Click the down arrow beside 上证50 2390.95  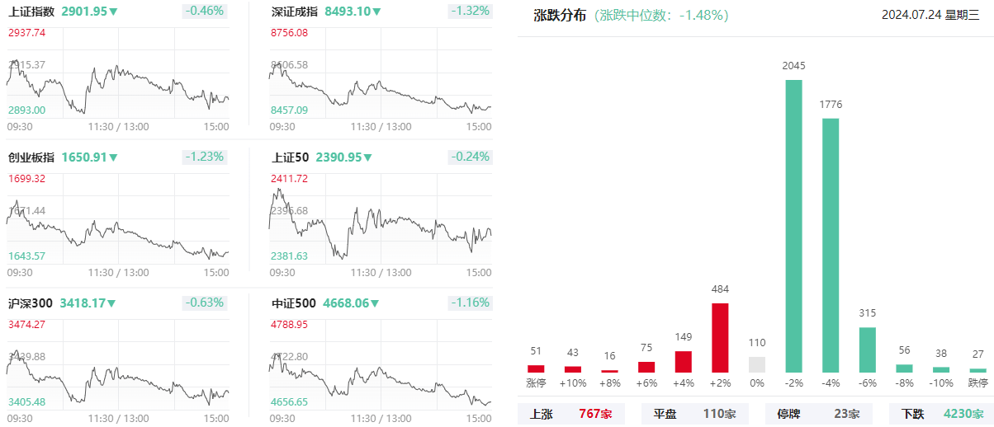point(367,157)
